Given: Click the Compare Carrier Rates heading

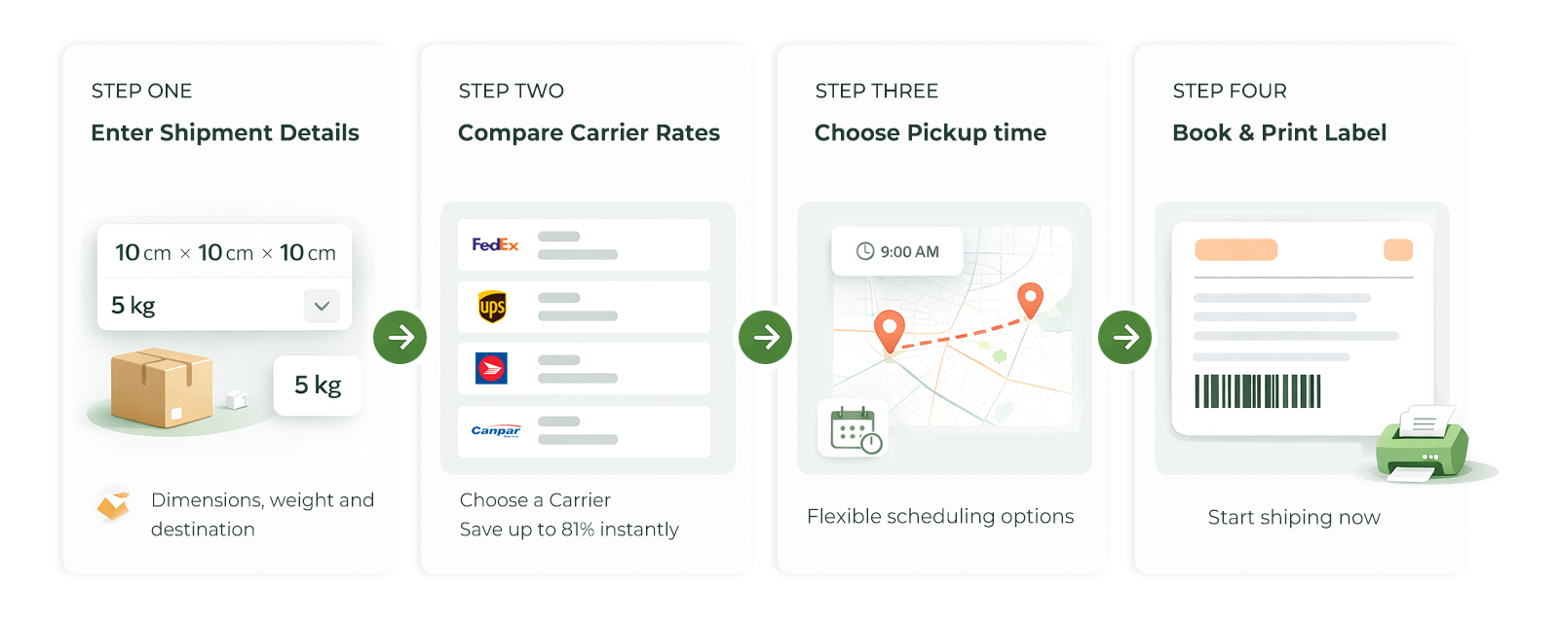Looking at the screenshot, I should [x=589, y=132].
